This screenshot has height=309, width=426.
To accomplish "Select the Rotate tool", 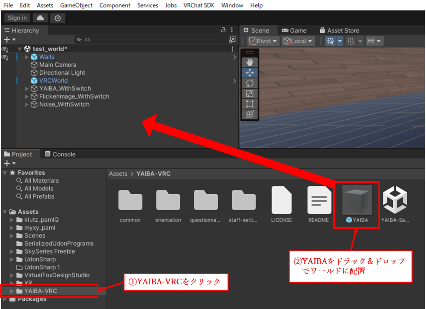I will [250, 83].
